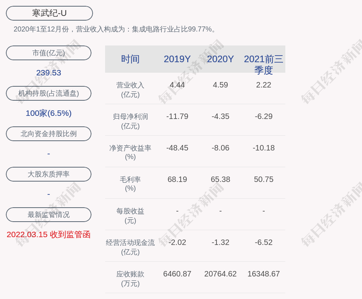
Task: Click net profit value -4.35
Action: coord(220,116)
